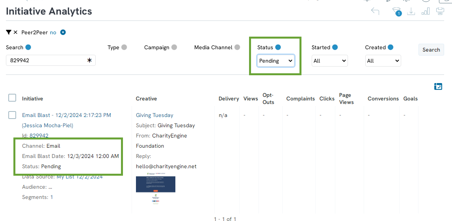Check the select-all checkbox in header row
The image size is (452, 221).
coord(12,98)
